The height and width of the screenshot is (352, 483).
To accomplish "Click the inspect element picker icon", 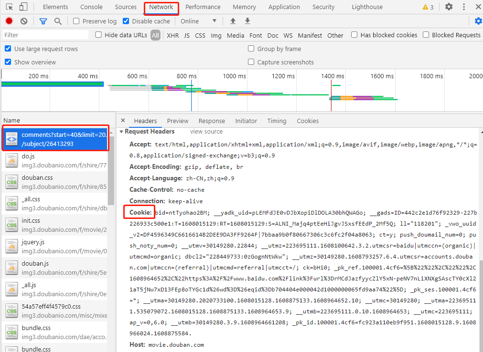I will click(10, 7).
